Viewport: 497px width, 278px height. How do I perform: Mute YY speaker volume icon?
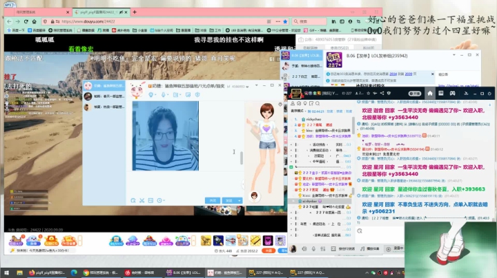tap(304, 249)
